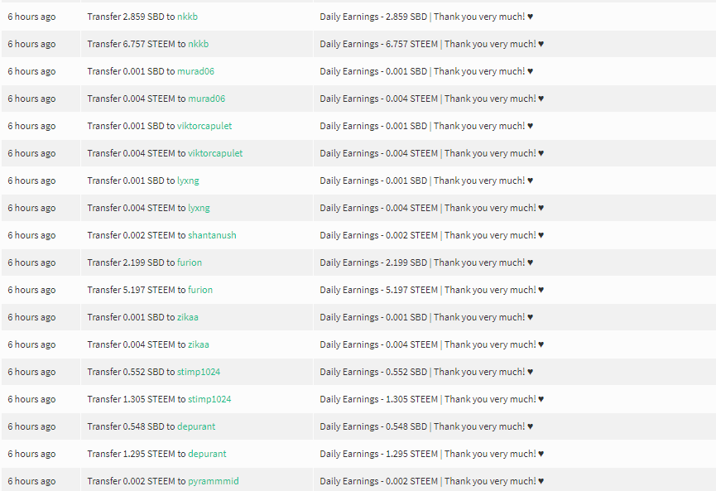The height and width of the screenshot is (491, 716).
Task: Go to shantanush user profile link
Action: 213,236
